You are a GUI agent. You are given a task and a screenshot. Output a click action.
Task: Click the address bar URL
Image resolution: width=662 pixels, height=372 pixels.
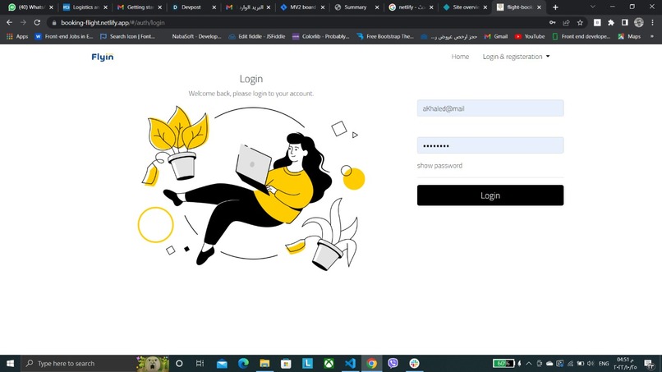tap(113, 23)
